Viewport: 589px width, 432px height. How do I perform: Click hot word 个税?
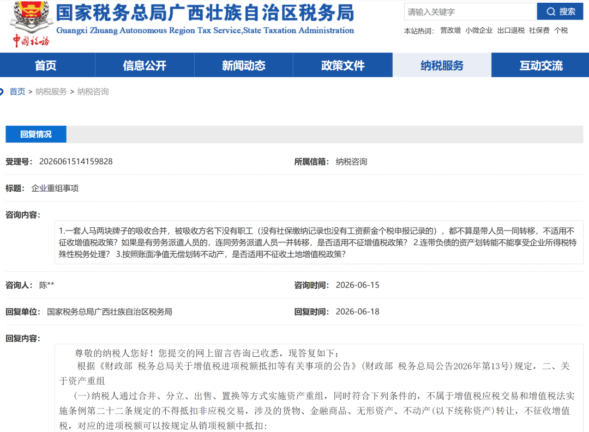[561, 31]
